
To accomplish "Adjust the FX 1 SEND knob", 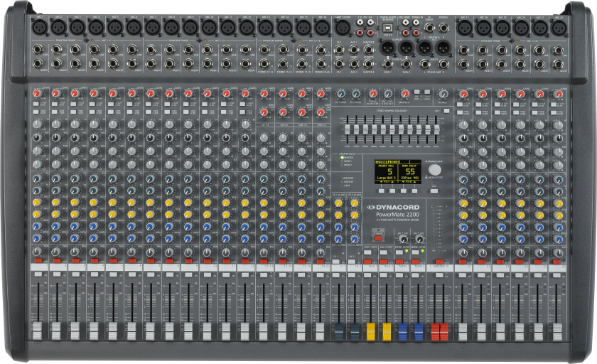I will tap(340, 95).
